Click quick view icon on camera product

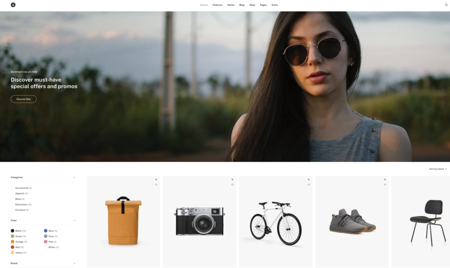click(232, 179)
